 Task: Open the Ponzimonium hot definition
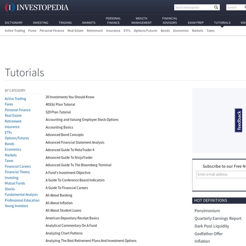click(207, 211)
